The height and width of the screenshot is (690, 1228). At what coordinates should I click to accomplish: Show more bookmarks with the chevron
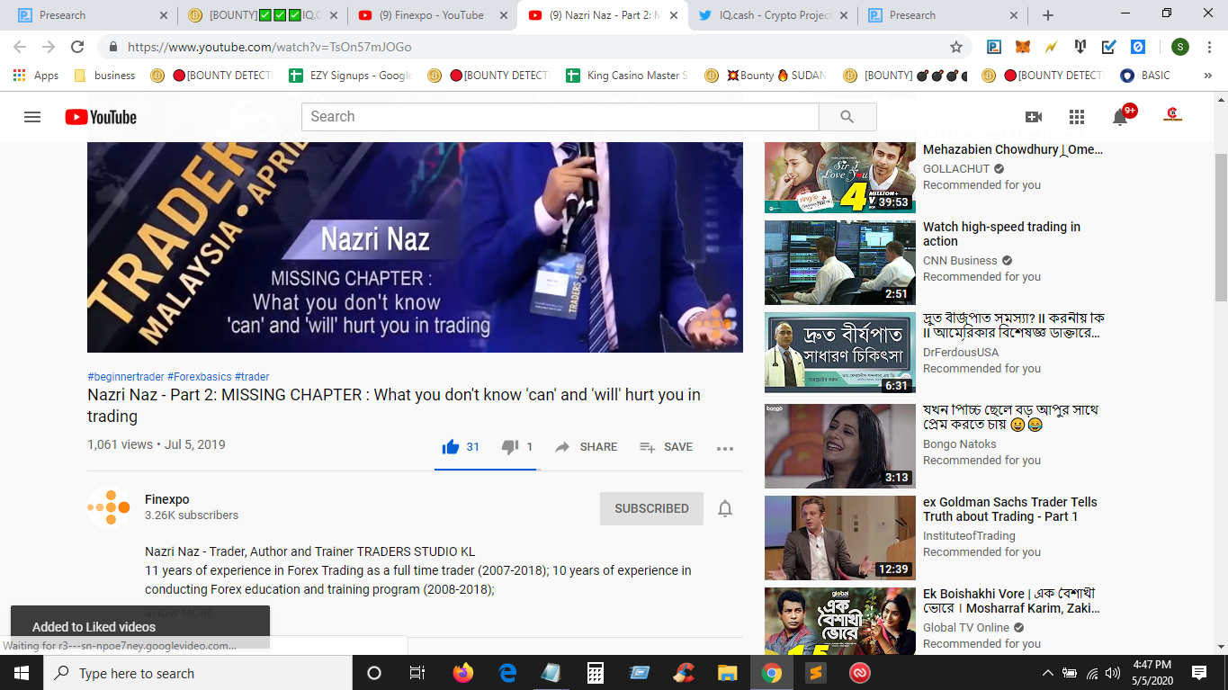(1207, 76)
